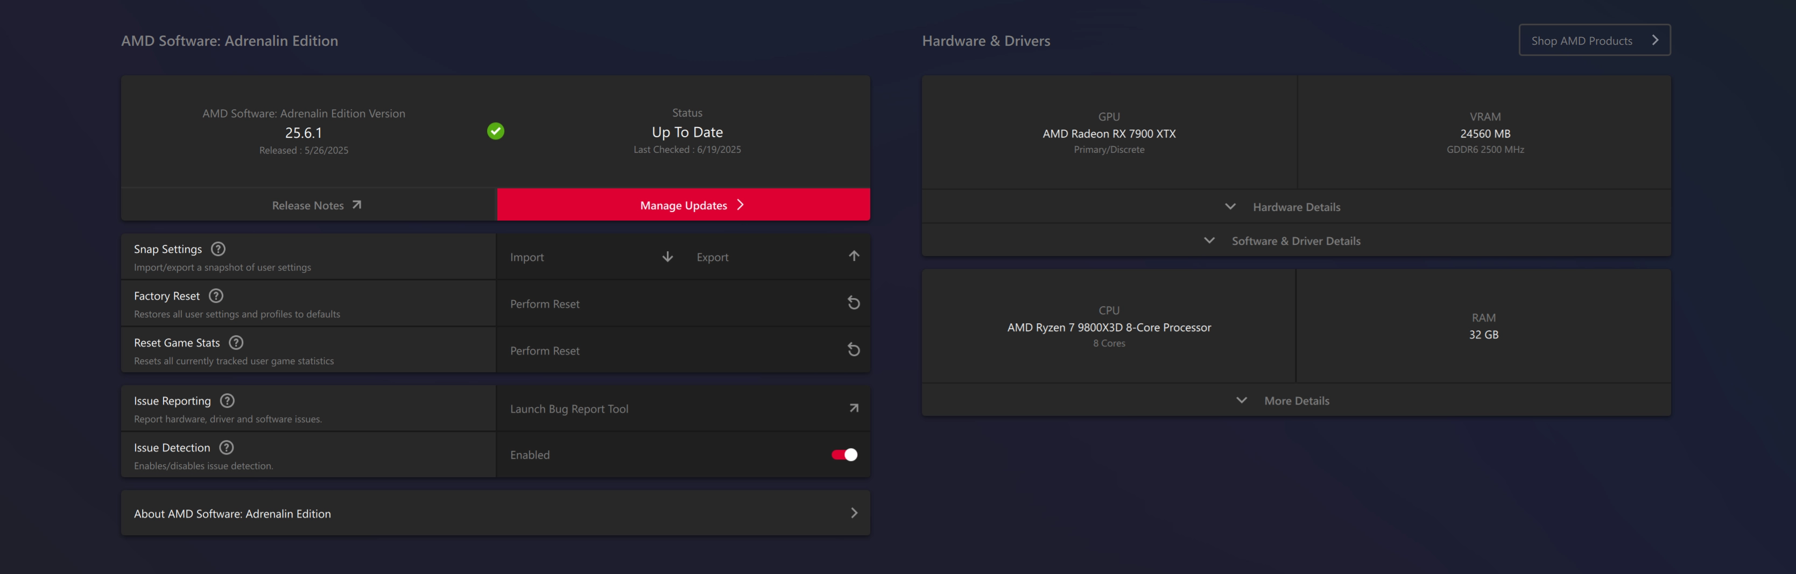Expand the Hardware Details section
The width and height of the screenshot is (1796, 574).
(1296, 206)
